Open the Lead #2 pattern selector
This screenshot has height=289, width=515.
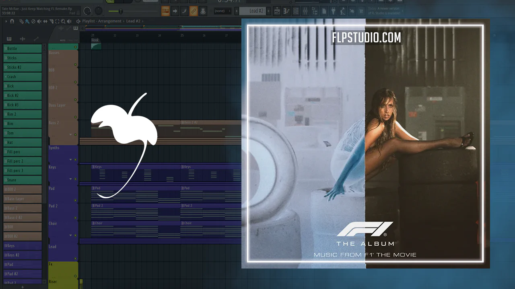coord(253,11)
